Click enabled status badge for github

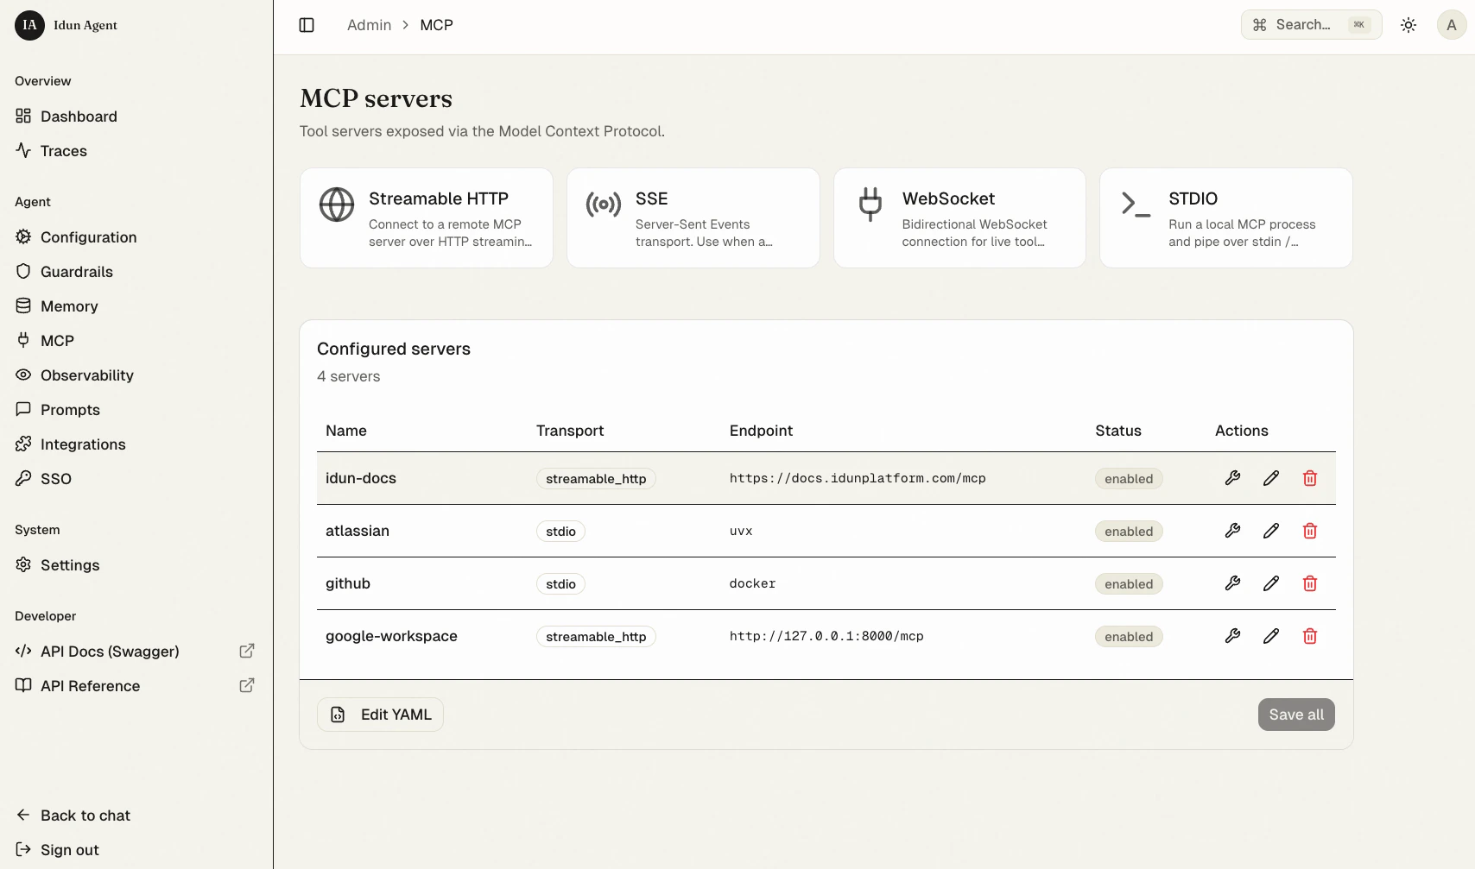pos(1129,584)
